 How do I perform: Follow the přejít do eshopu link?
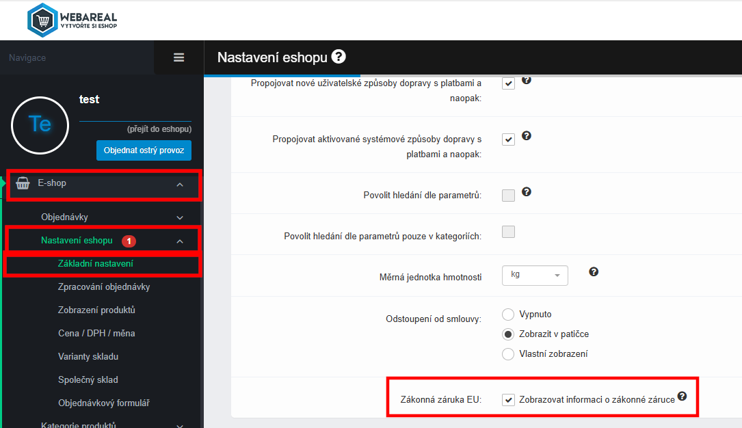(x=159, y=129)
